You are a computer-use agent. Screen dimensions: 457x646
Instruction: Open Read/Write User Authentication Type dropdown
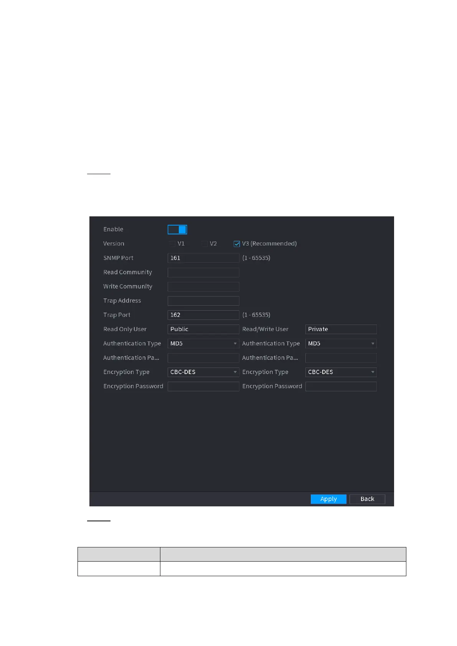pos(341,343)
